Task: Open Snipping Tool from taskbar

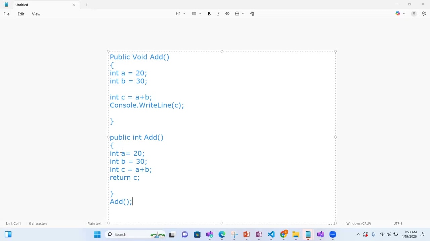Action: pyautogui.click(x=234, y=235)
